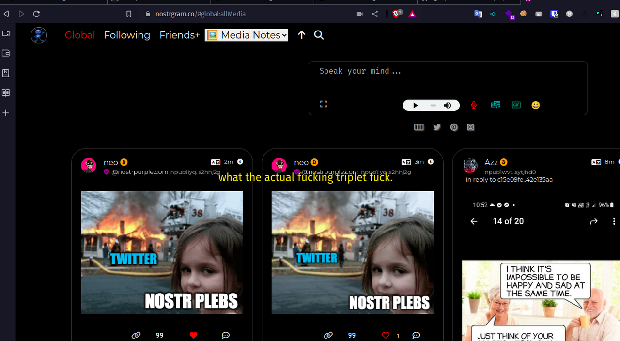The width and height of the screenshot is (620, 341).
Task: Like neo's 3m post heart
Action: [386, 335]
